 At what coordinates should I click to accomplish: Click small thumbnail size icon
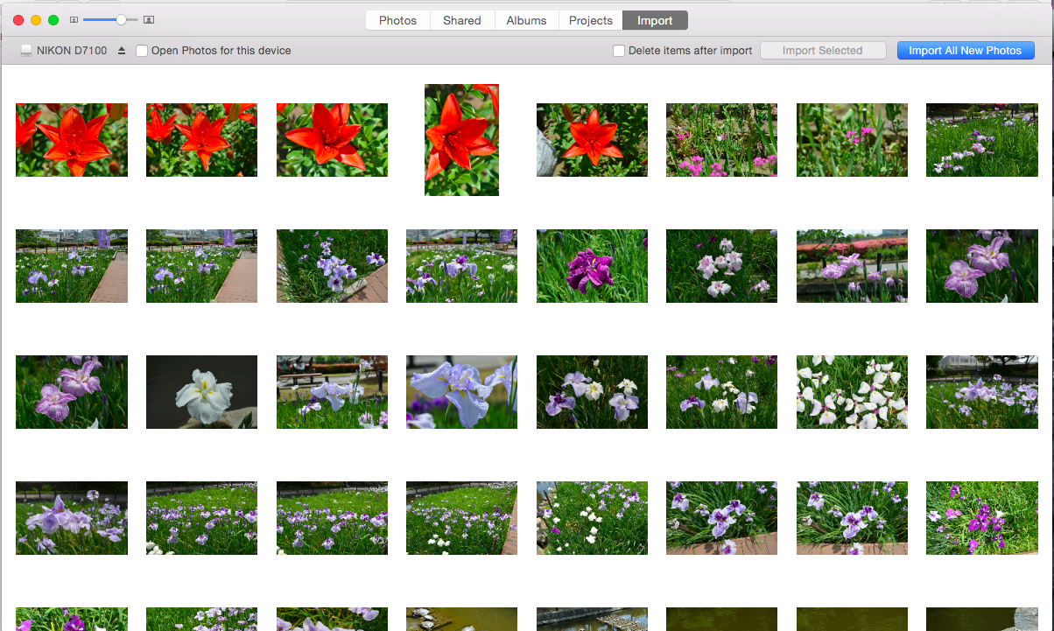point(74,19)
